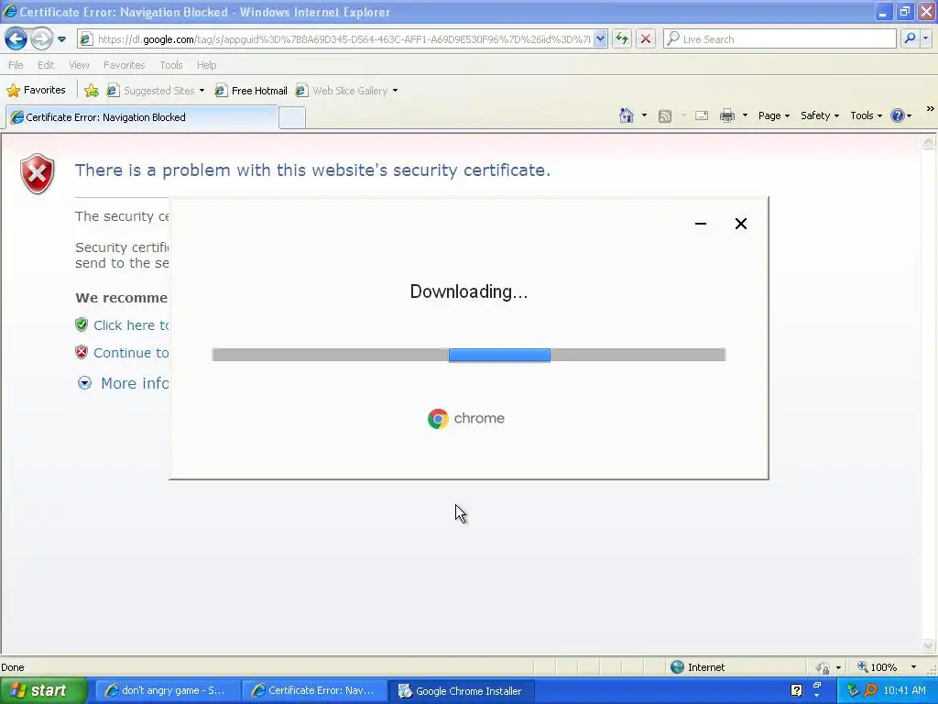The height and width of the screenshot is (704, 938).
Task: Expand the Home button dropdown arrow
Action: pos(644,115)
